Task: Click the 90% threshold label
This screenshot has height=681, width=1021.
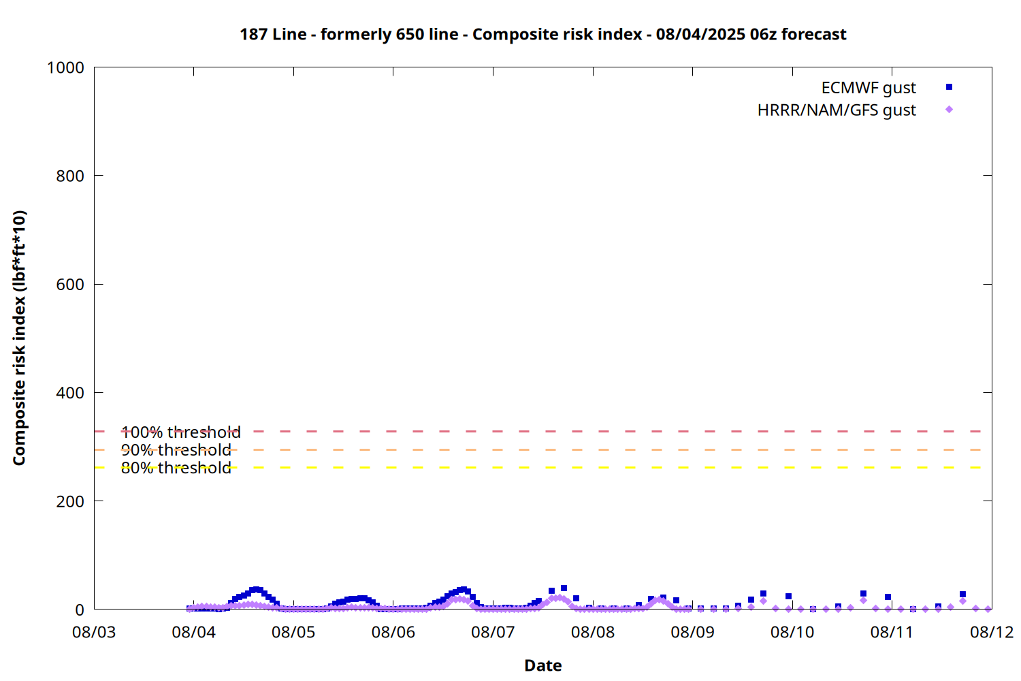Action: coord(176,450)
